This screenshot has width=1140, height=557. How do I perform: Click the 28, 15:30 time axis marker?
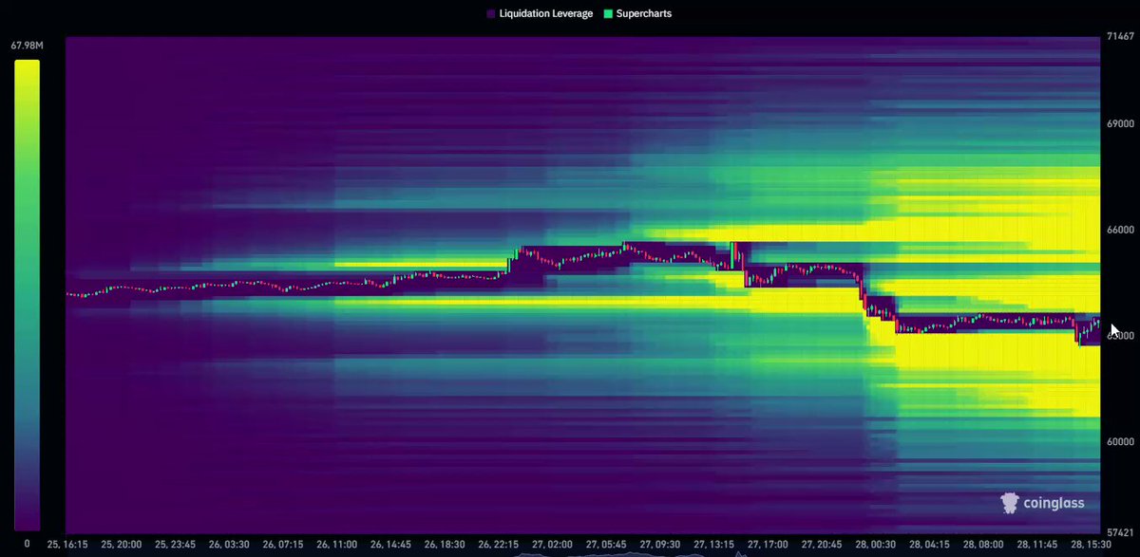tap(1091, 545)
